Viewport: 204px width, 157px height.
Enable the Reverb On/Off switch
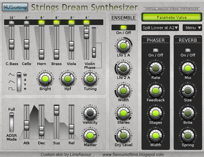pyautogui.click(x=188, y=50)
